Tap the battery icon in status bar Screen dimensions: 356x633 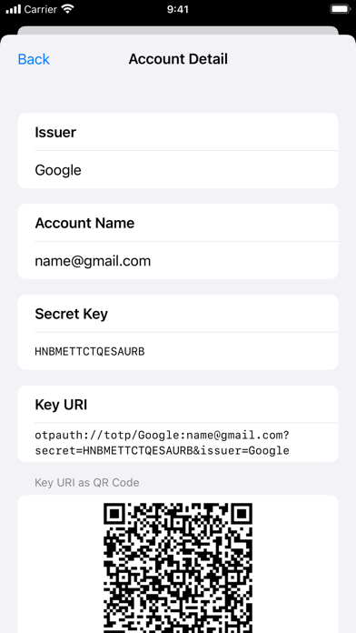point(340,9)
